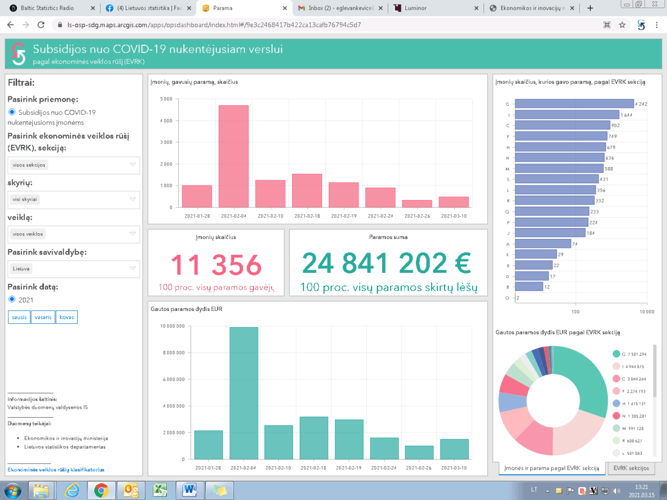Click the QR code icon in address bar
Screen dimensions: 667x500
click(x=607, y=24)
